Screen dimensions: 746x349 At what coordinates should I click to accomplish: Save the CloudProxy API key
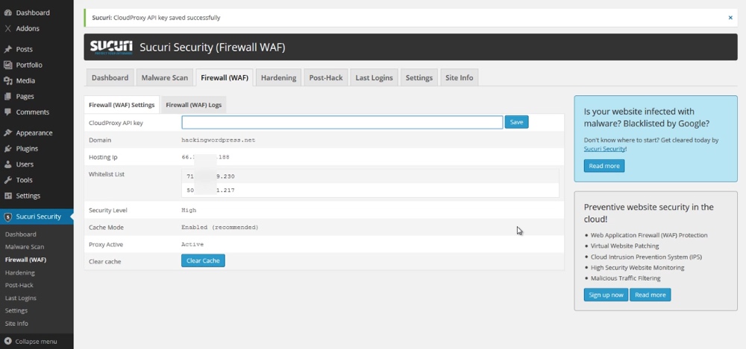coord(516,123)
